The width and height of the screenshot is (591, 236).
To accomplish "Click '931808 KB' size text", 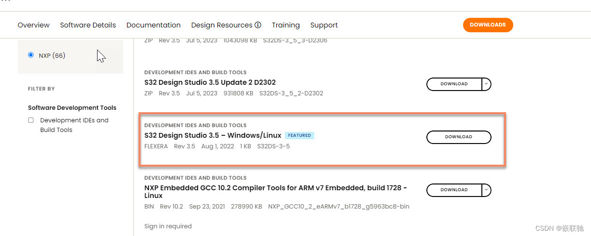I will click(x=239, y=93).
